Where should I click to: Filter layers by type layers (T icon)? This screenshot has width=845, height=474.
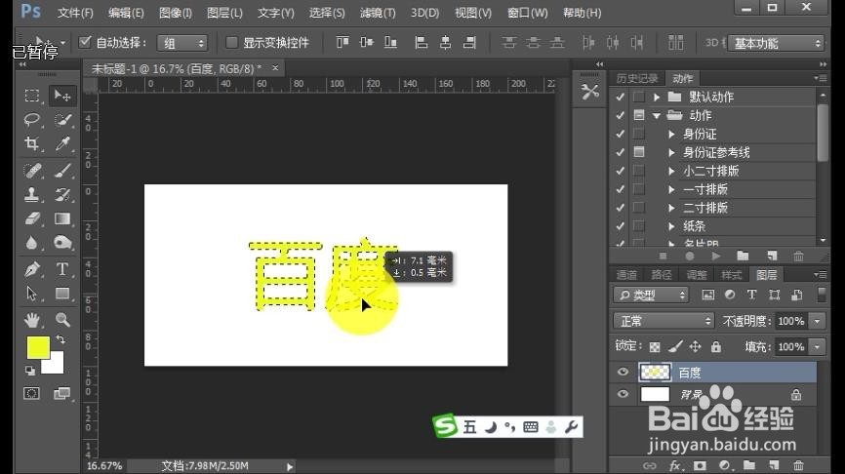[751, 295]
